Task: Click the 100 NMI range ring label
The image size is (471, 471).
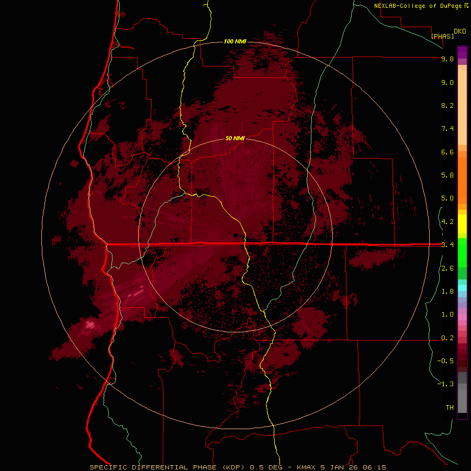Action: [x=235, y=41]
